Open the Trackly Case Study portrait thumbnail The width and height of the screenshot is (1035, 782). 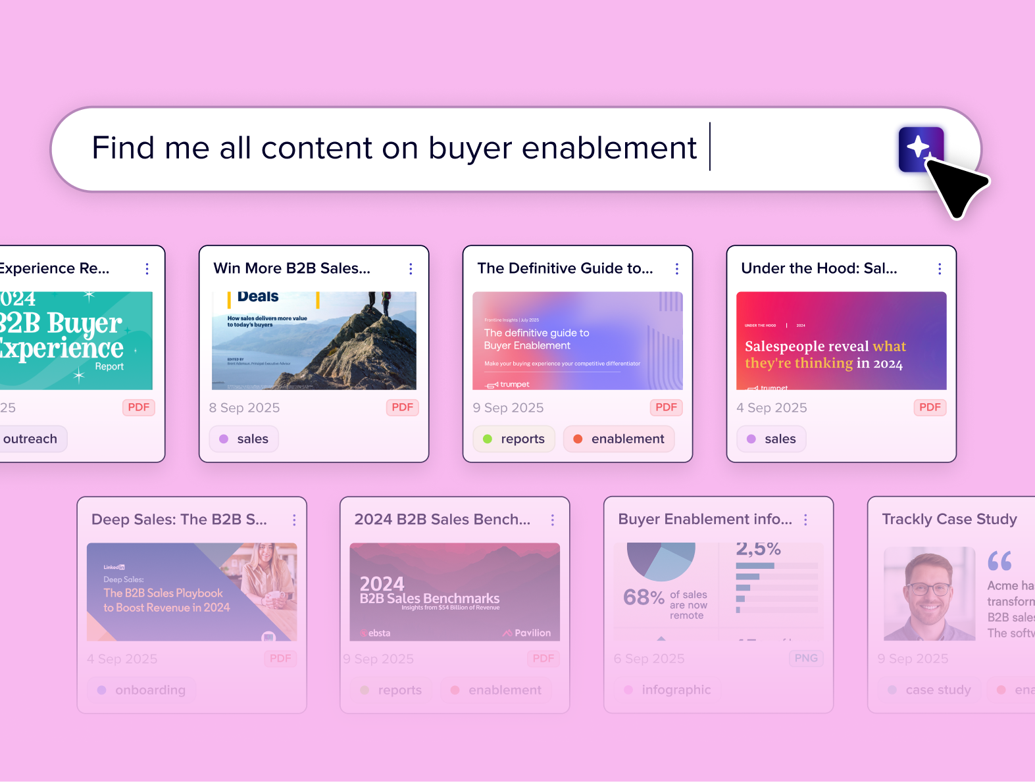(x=930, y=593)
